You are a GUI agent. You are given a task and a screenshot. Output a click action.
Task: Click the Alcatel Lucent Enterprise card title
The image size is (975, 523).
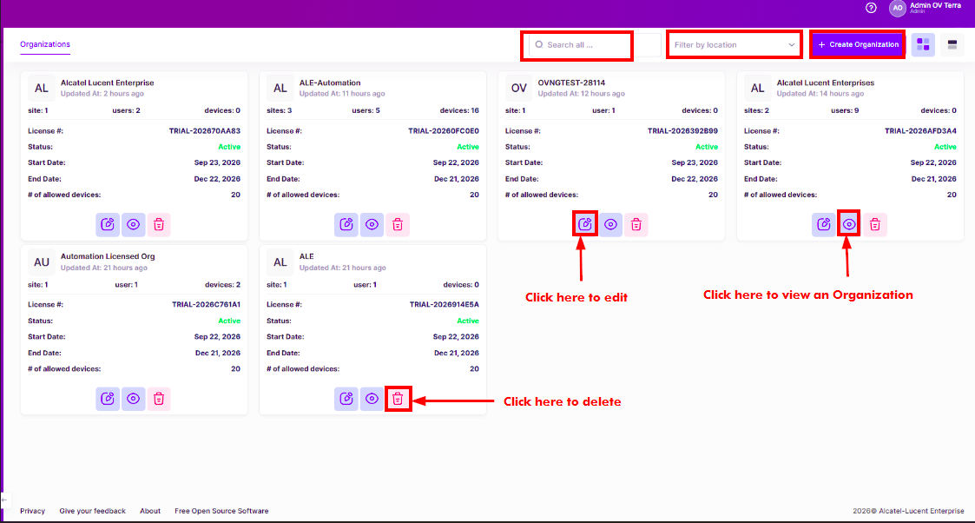coord(107,83)
